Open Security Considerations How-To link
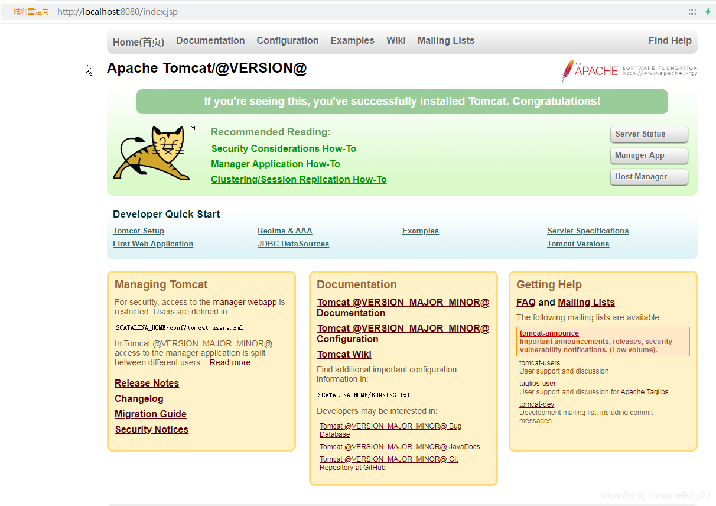716x506 pixels. [284, 148]
